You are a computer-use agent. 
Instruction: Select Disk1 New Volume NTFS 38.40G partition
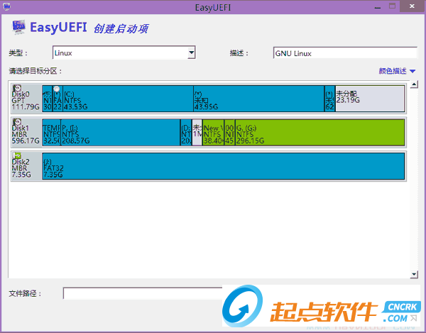coord(213,132)
